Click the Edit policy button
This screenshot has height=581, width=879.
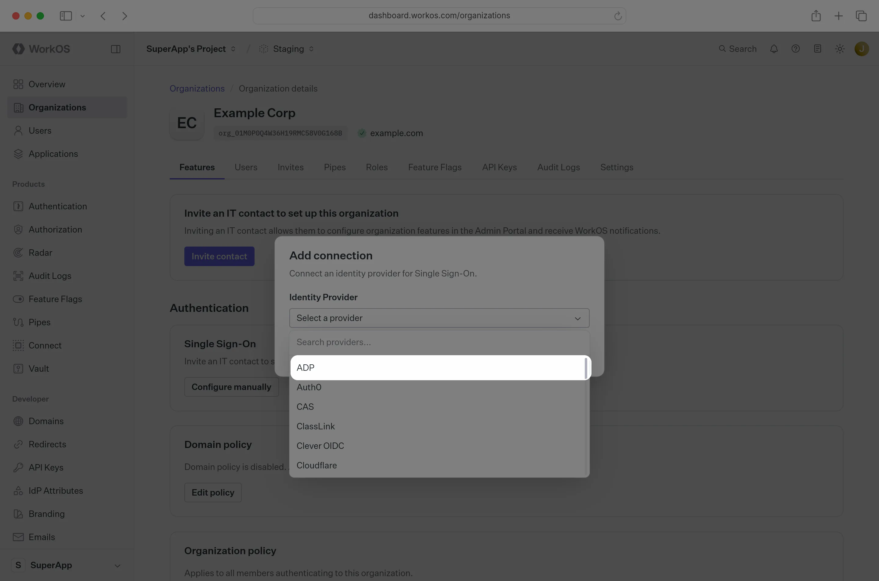pos(213,493)
